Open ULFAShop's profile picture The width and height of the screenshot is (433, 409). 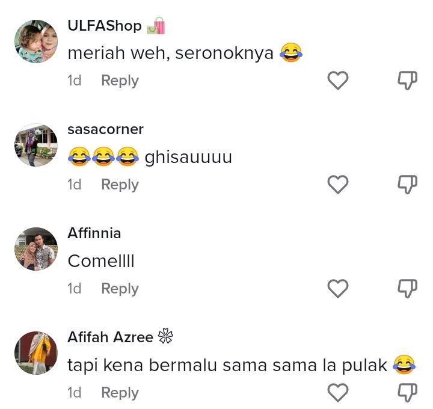(x=36, y=41)
